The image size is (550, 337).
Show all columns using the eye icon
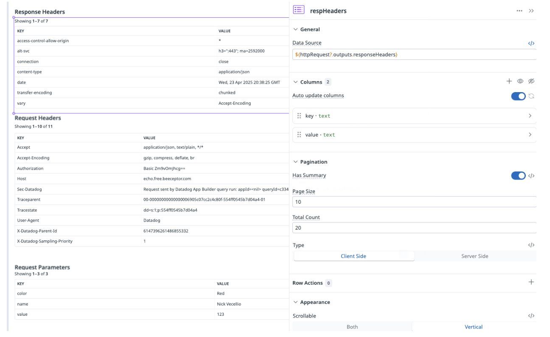pyautogui.click(x=520, y=81)
